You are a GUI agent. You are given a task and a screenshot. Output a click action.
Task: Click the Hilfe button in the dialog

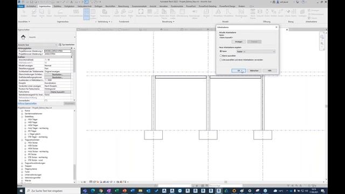(x=270, y=71)
